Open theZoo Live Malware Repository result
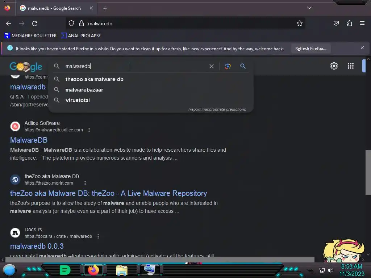The width and height of the screenshot is (371, 278). pyautogui.click(x=108, y=193)
